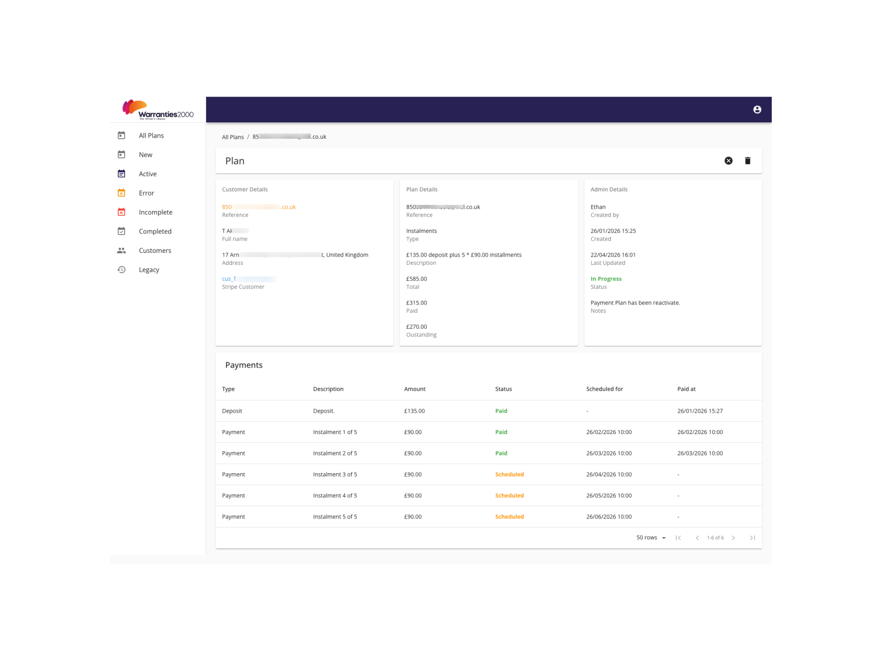Image resolution: width=882 pixels, height=661 pixels.
Task: Click Instalment 2 of 5 description
Action: 335,453
